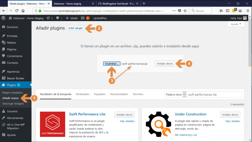The height and width of the screenshot is (142, 252).
Task: Open Swift Performance Lite title link
Action: pos(87,114)
